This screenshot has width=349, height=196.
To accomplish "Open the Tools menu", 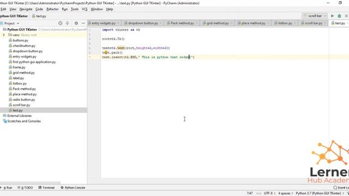I will click(x=75, y=9).
